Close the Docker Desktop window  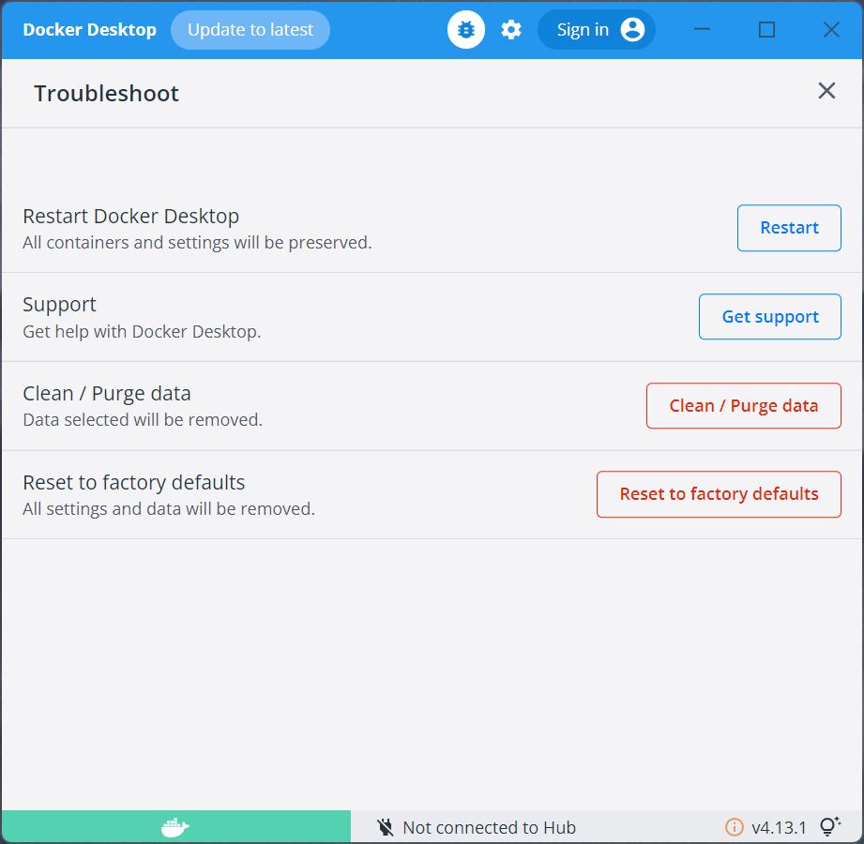[x=831, y=30]
